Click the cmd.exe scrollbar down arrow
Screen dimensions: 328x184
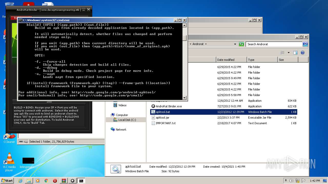tap(184, 98)
